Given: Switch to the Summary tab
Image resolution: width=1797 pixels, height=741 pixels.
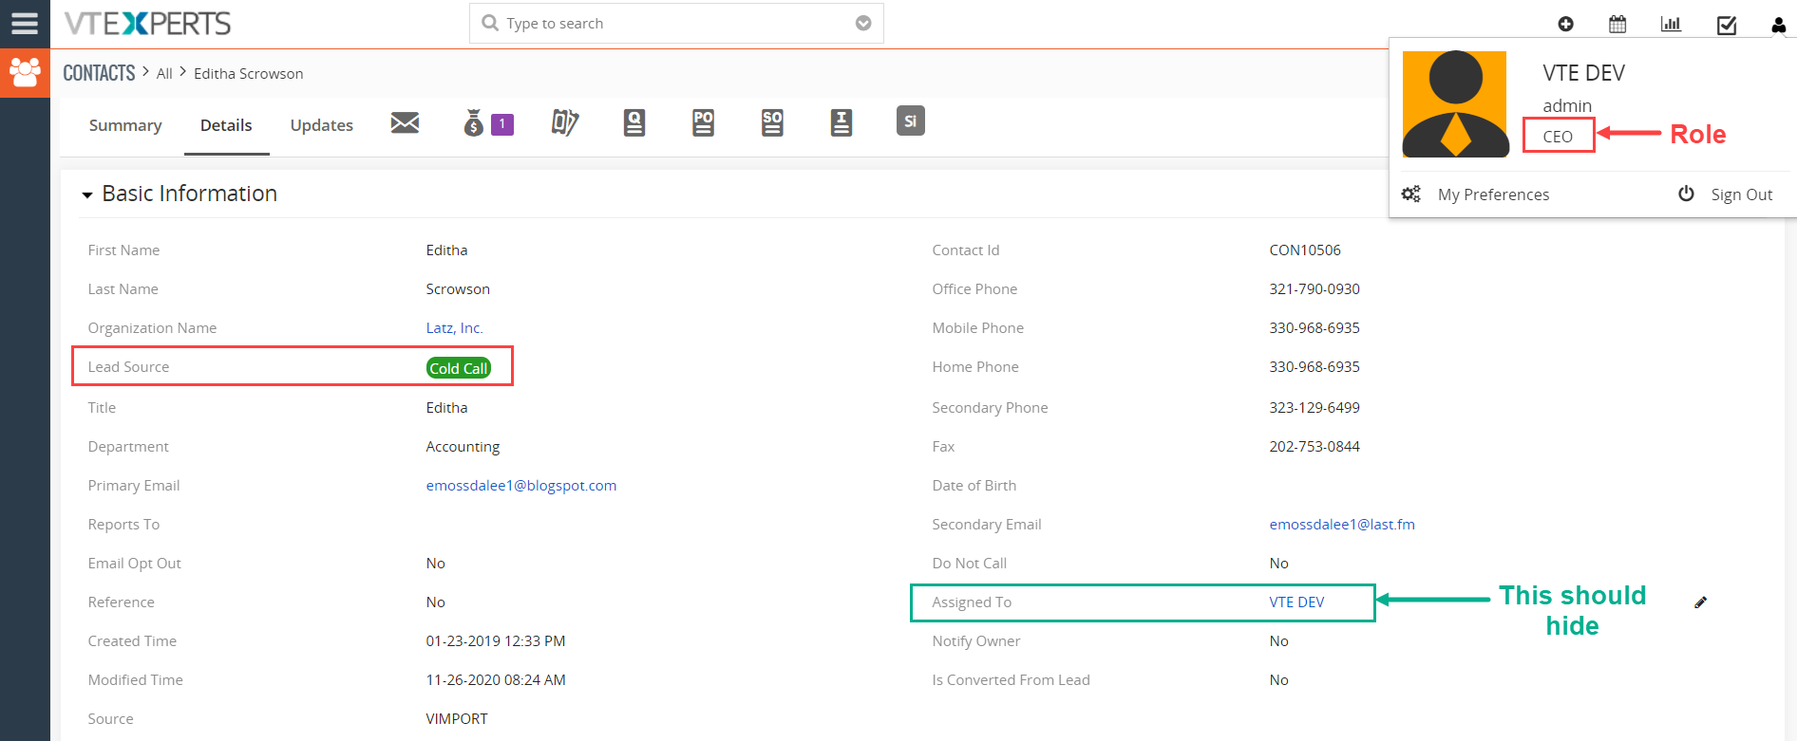Looking at the screenshot, I should 125,125.
